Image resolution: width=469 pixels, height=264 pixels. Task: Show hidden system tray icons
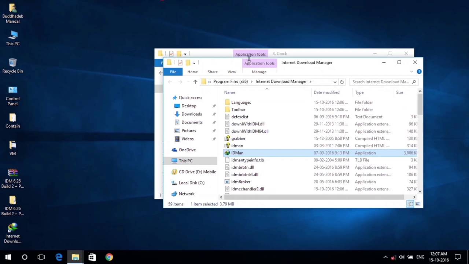click(x=385, y=257)
